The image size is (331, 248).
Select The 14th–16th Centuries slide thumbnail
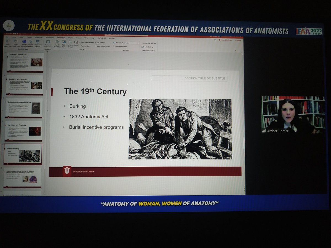(24, 85)
